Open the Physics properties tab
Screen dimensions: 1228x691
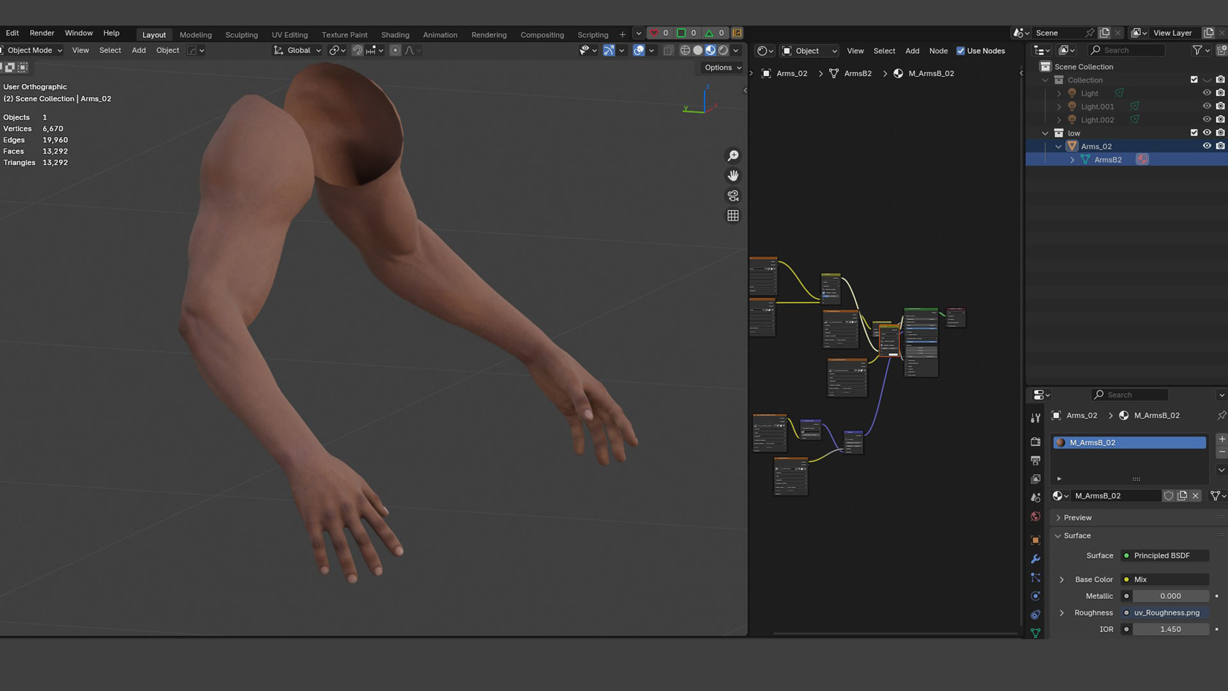(x=1035, y=596)
